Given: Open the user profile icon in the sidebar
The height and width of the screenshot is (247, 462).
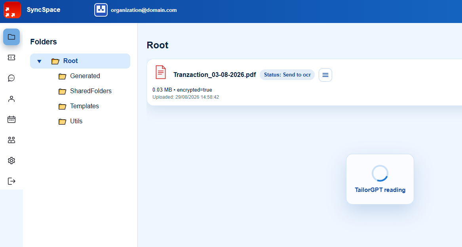Looking at the screenshot, I should click(x=11, y=99).
